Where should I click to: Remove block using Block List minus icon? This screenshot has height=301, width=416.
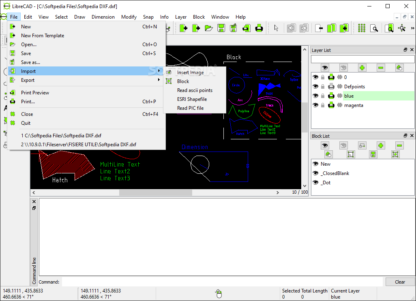[399, 145]
